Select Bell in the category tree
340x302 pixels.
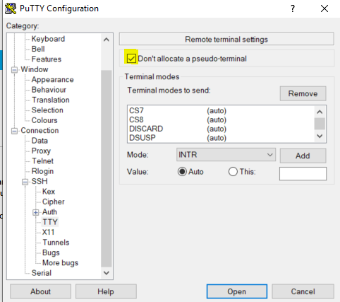38,49
